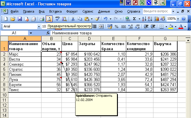Apply currency format icon
Screen dimensions: 191x118
click(x=110, y=27)
